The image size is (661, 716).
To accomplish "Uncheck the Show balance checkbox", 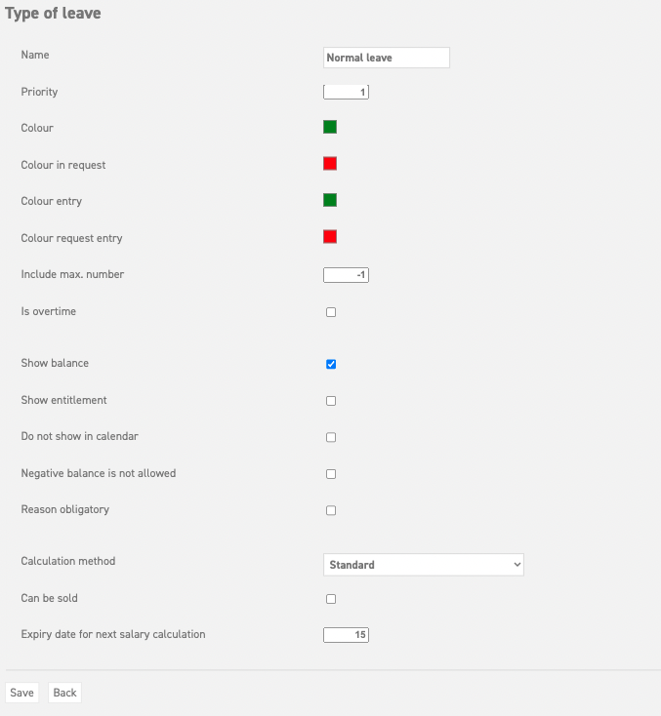I will click(x=331, y=364).
